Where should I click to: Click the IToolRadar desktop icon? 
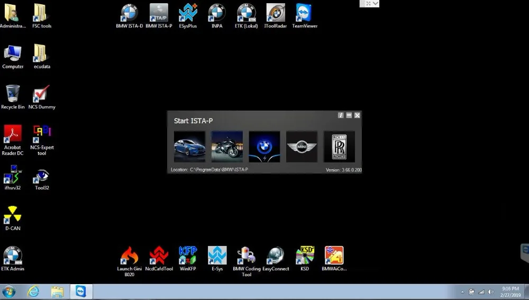coord(275,16)
